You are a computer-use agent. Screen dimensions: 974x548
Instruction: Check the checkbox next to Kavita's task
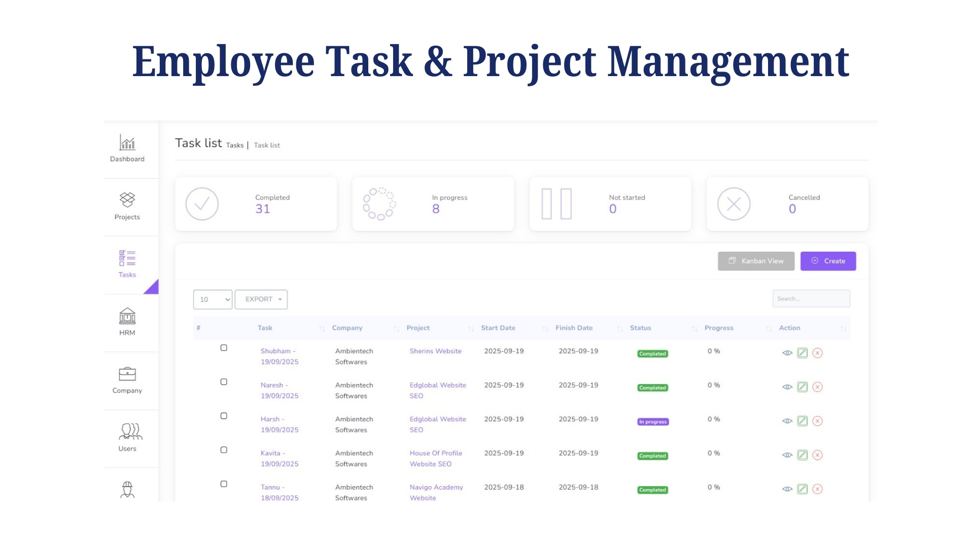pyautogui.click(x=224, y=450)
